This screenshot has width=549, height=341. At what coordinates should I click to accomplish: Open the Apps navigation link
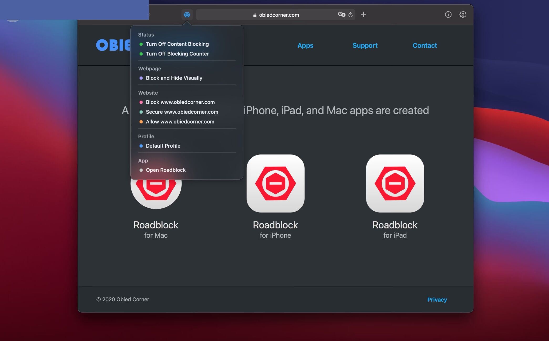305,45
